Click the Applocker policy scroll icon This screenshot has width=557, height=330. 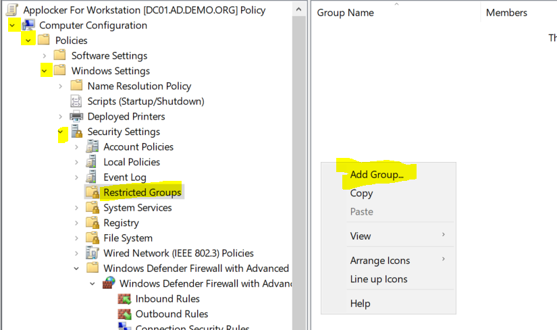click(12, 9)
